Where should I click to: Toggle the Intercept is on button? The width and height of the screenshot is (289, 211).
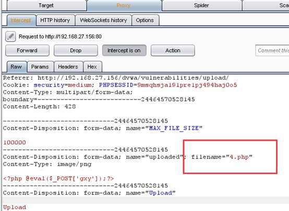124,50
